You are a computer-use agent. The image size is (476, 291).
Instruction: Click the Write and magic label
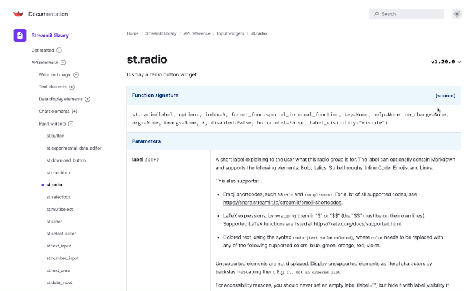55,75
